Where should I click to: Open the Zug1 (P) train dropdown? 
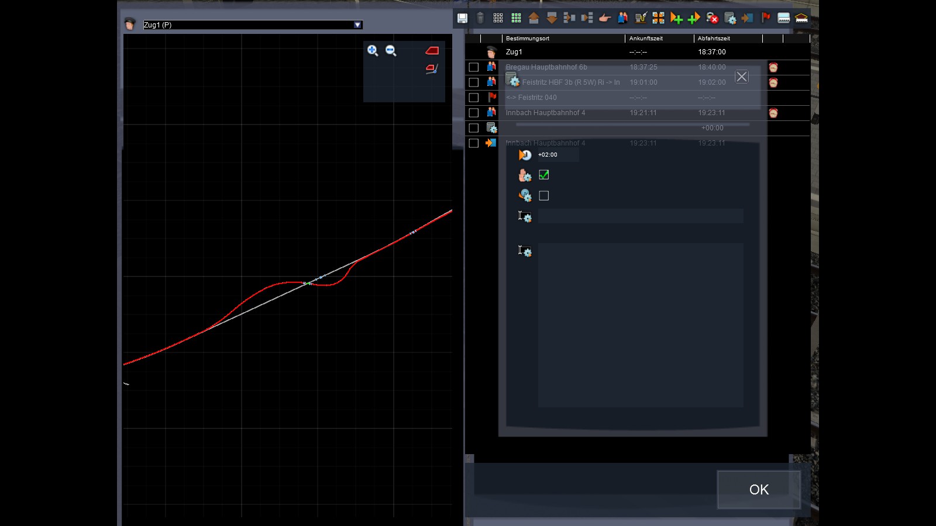[x=253, y=25]
